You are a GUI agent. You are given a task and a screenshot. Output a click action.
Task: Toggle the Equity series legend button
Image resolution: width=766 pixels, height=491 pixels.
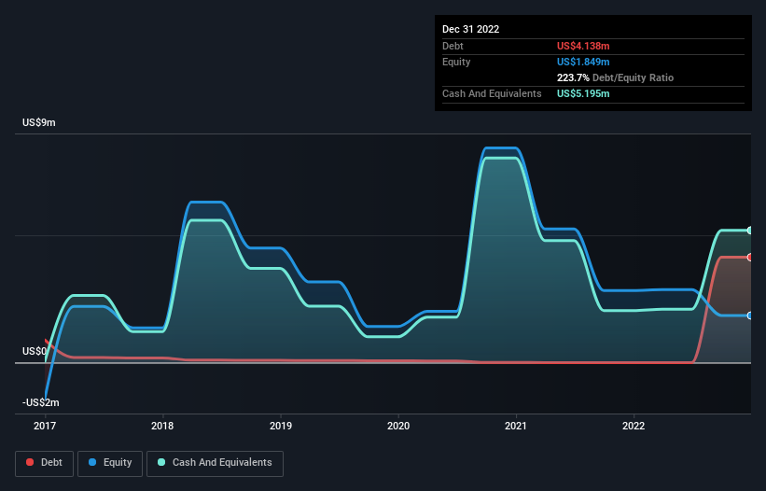coord(110,463)
